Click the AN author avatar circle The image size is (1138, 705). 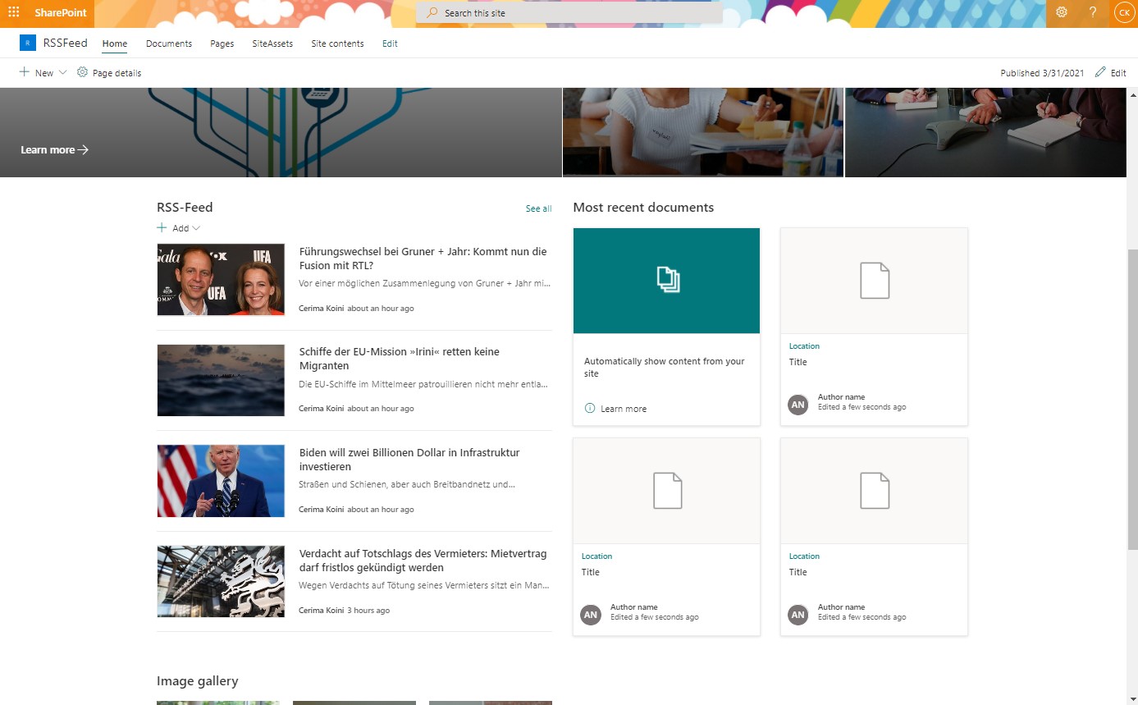pyautogui.click(x=798, y=405)
